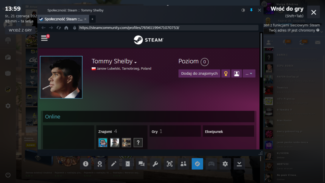Open the wrench tools icon in overlay bar
325x183 pixels.
[155, 164]
